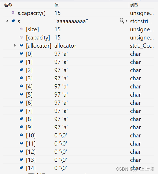Screen dimensions: 158x174
Task: Select the [3] element name
Action: coord(29,78)
